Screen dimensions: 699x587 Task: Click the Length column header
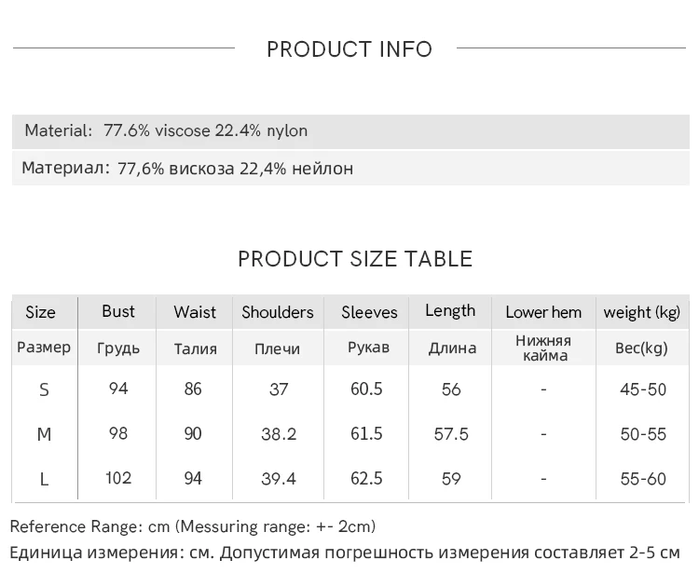tap(450, 311)
